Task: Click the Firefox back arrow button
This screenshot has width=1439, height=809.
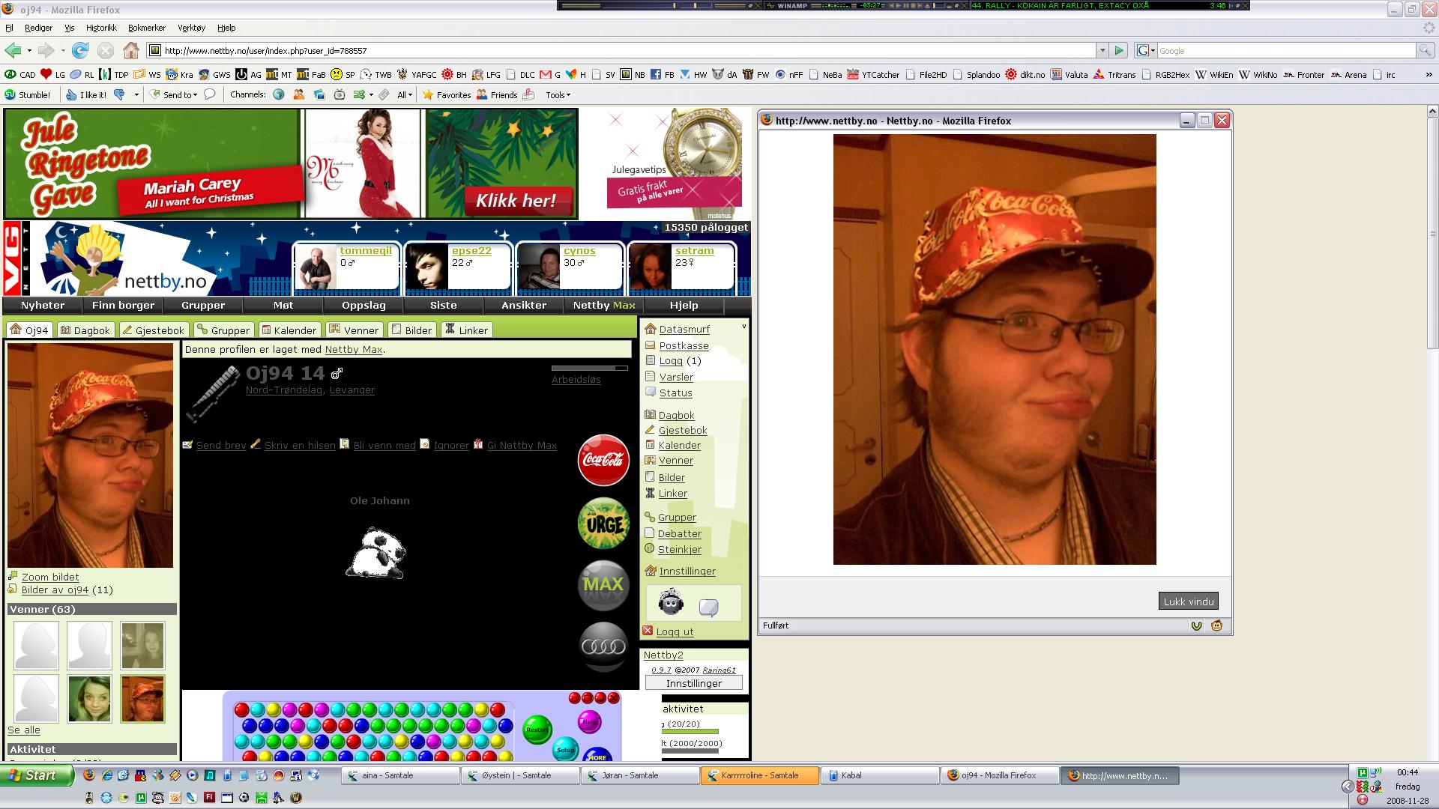Action: (13, 50)
